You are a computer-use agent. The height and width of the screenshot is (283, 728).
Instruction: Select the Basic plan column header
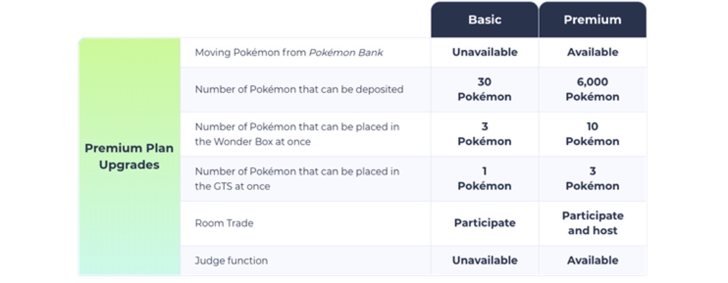point(484,20)
